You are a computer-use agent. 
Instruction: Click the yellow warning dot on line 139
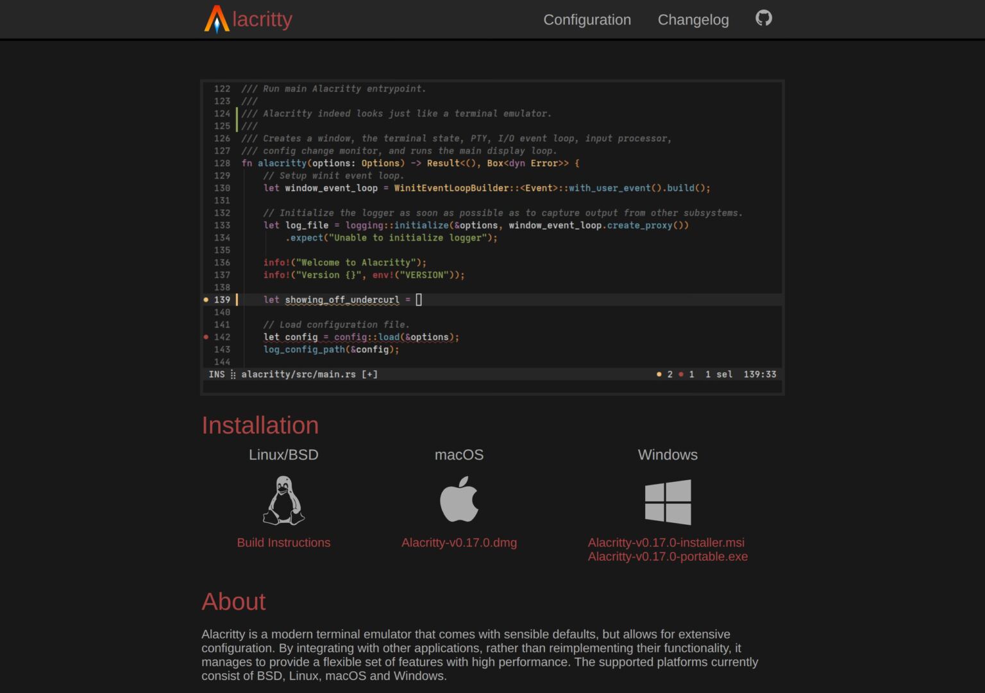tap(206, 300)
